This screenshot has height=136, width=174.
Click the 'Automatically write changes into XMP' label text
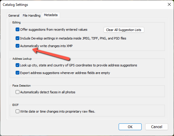(x=46, y=46)
